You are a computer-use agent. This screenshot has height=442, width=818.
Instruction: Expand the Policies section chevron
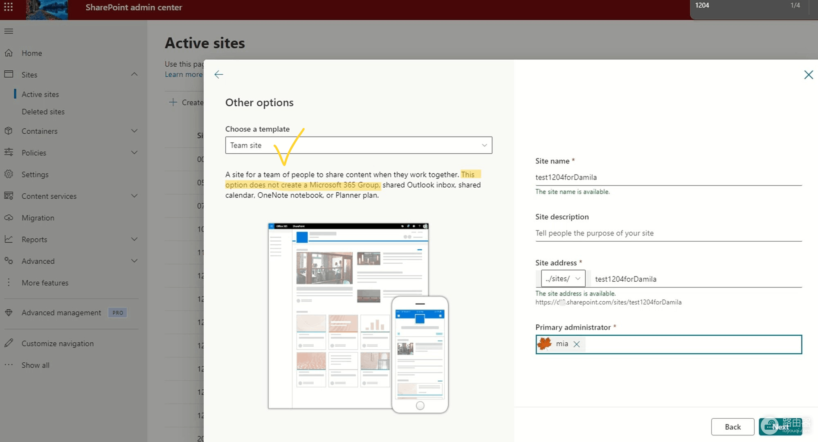click(x=134, y=153)
